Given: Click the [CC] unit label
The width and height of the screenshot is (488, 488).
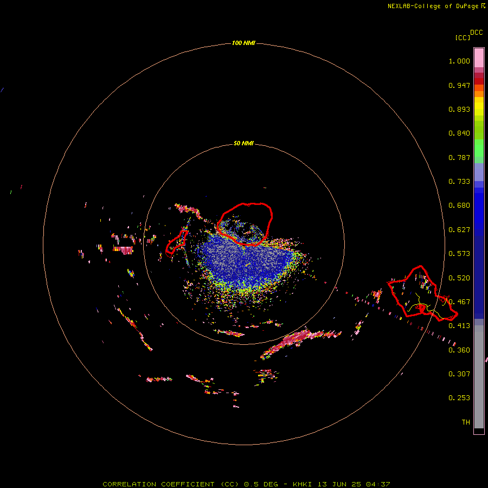Looking at the screenshot, I should [x=463, y=37].
